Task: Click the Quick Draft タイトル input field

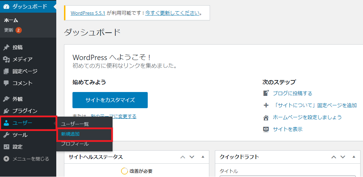Action: click(287, 176)
